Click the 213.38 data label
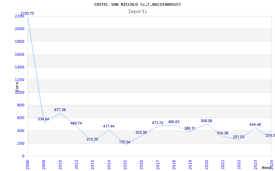275x171 pixels. [x=92, y=139]
